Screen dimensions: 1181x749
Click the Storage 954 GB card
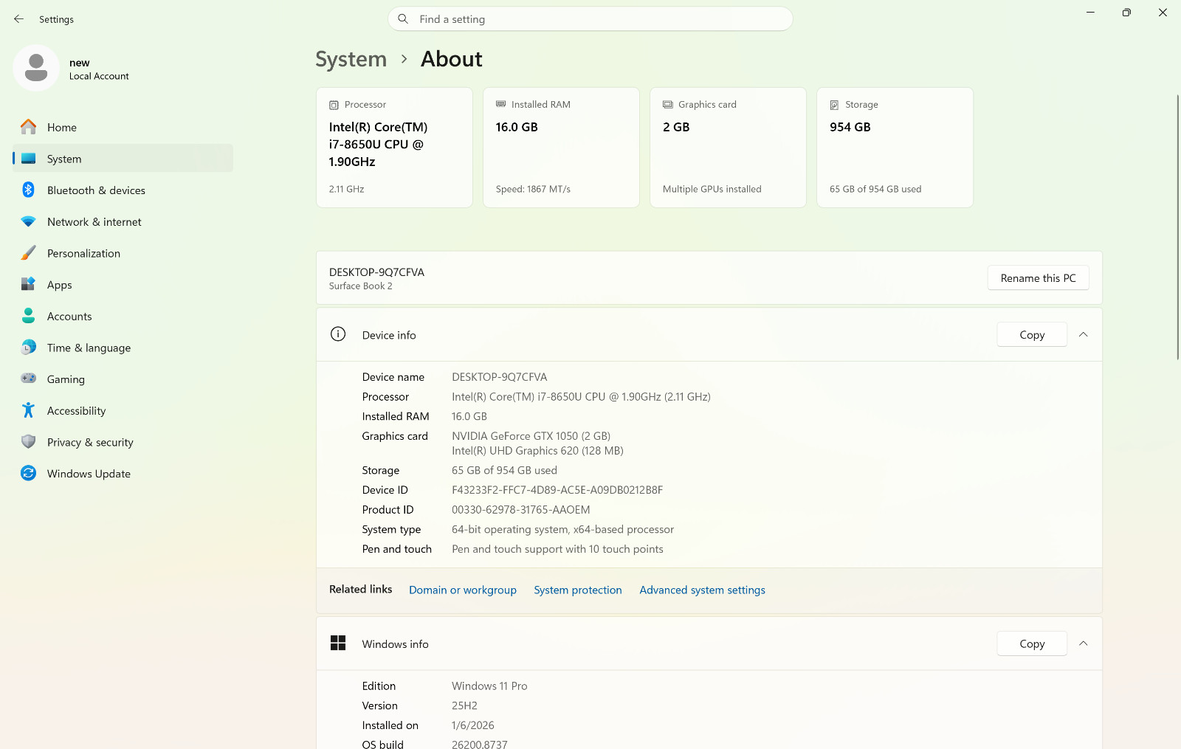click(895, 148)
